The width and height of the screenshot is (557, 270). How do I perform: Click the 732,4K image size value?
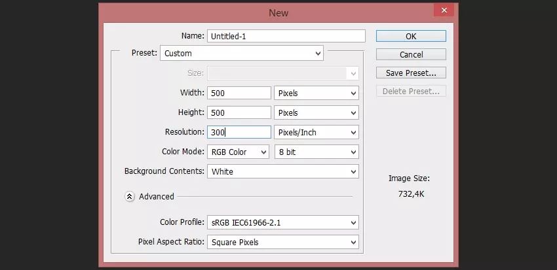pyautogui.click(x=411, y=194)
